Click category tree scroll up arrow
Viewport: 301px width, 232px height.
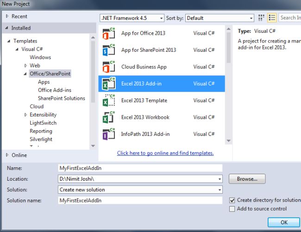[x=93, y=37]
